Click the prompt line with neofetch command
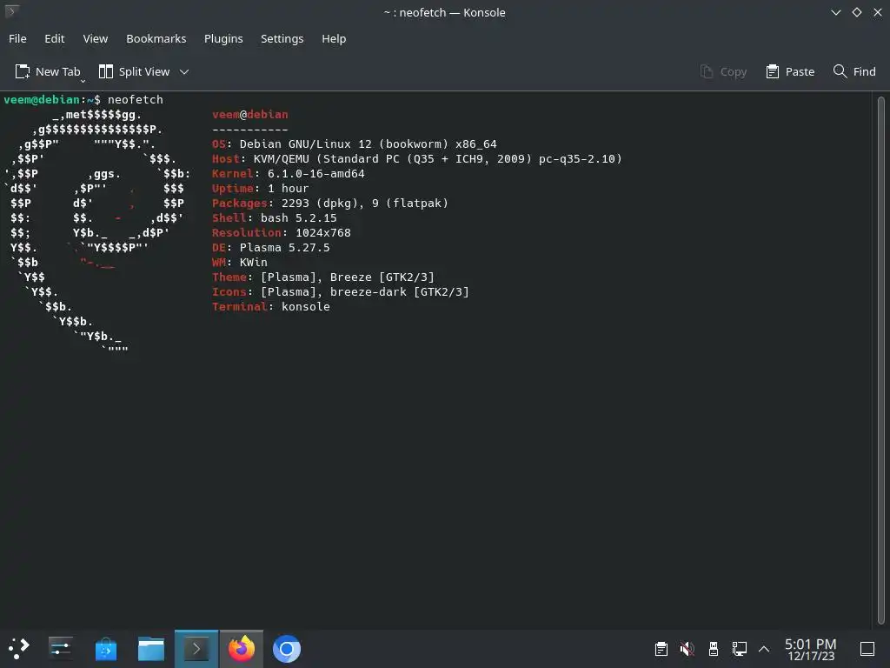Image resolution: width=890 pixels, height=668 pixels. tap(83, 99)
